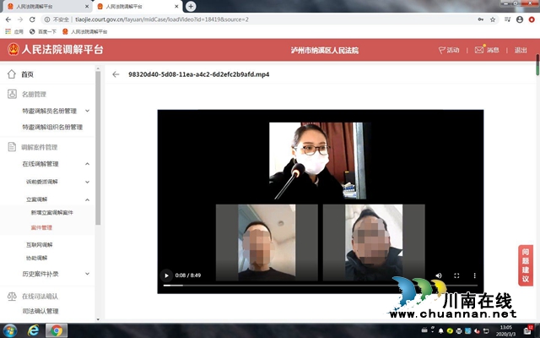Screen dimensions: 540x338
Task: Play the mediation video
Action: [x=166, y=275]
